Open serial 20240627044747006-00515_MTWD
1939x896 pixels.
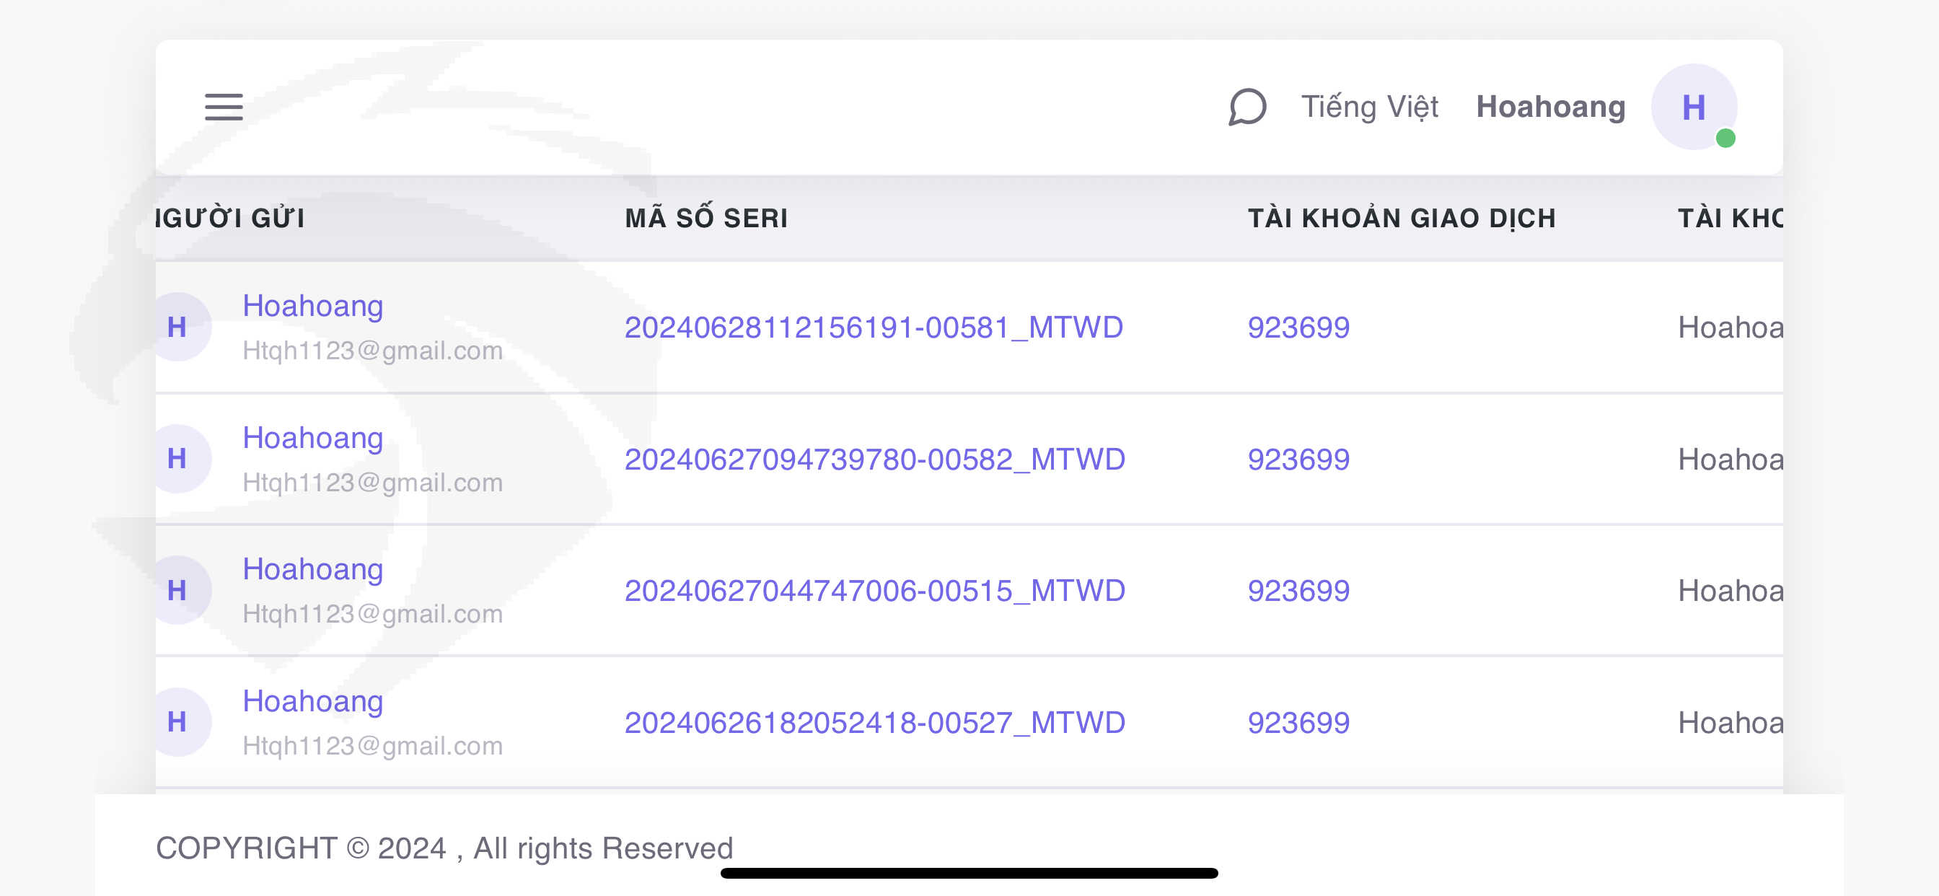pos(875,591)
